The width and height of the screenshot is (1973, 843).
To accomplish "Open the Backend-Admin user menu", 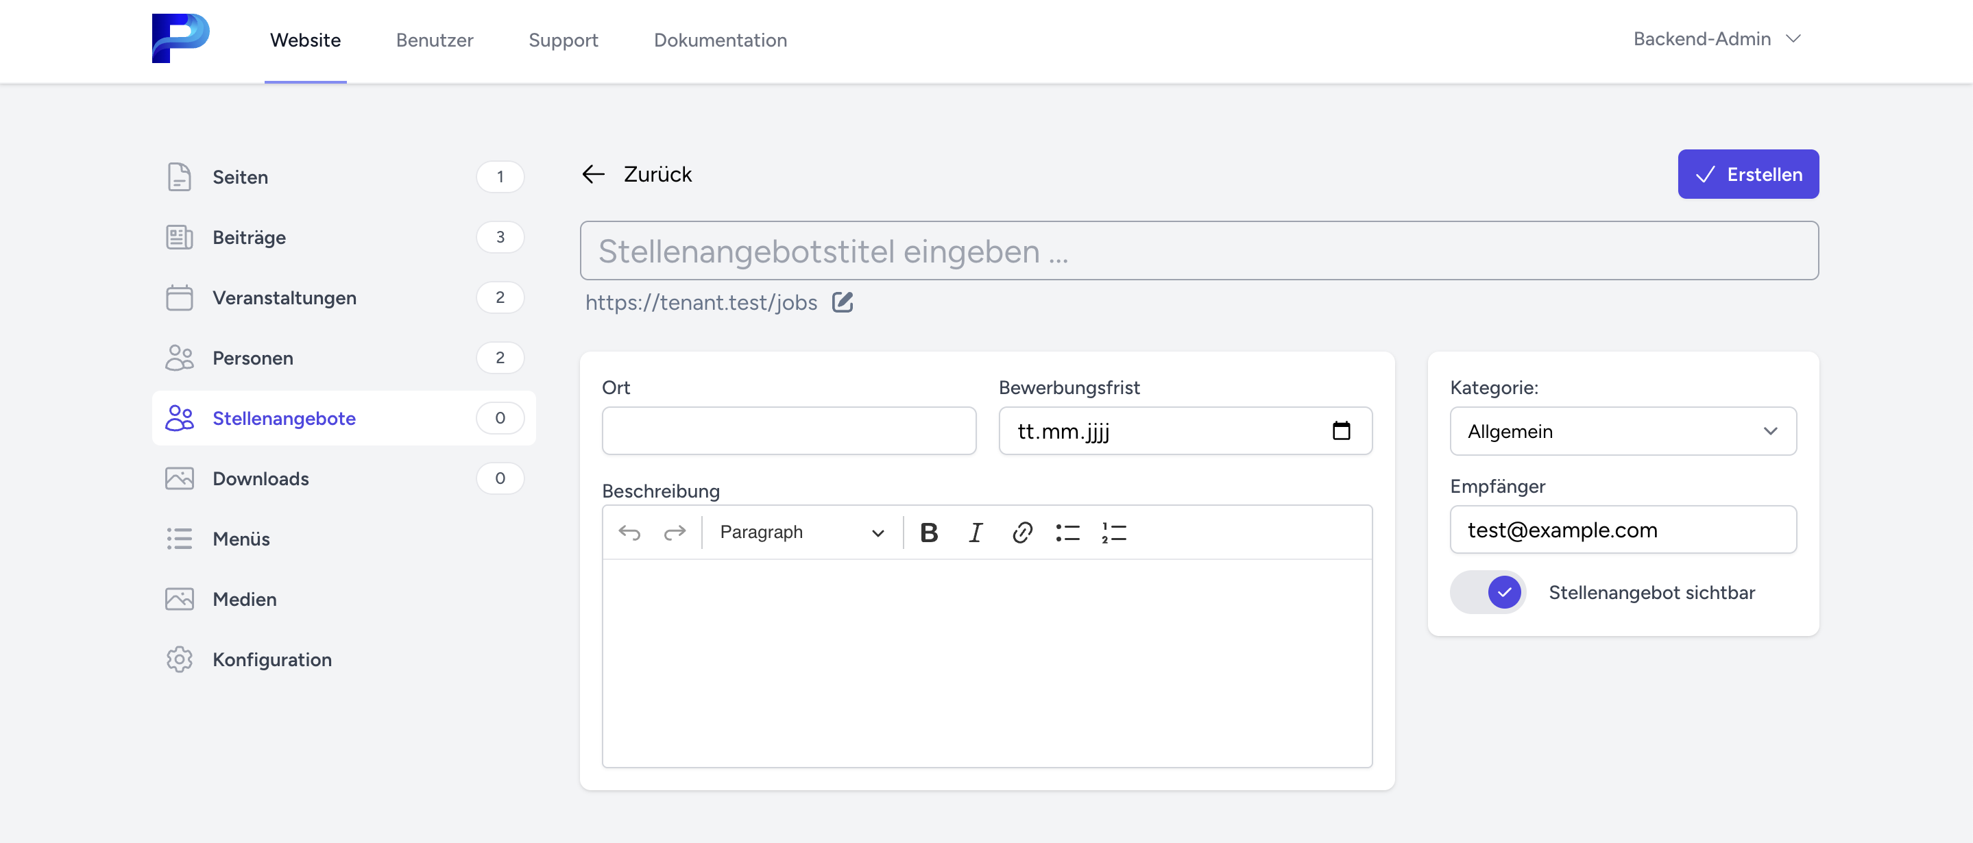I will (1716, 39).
